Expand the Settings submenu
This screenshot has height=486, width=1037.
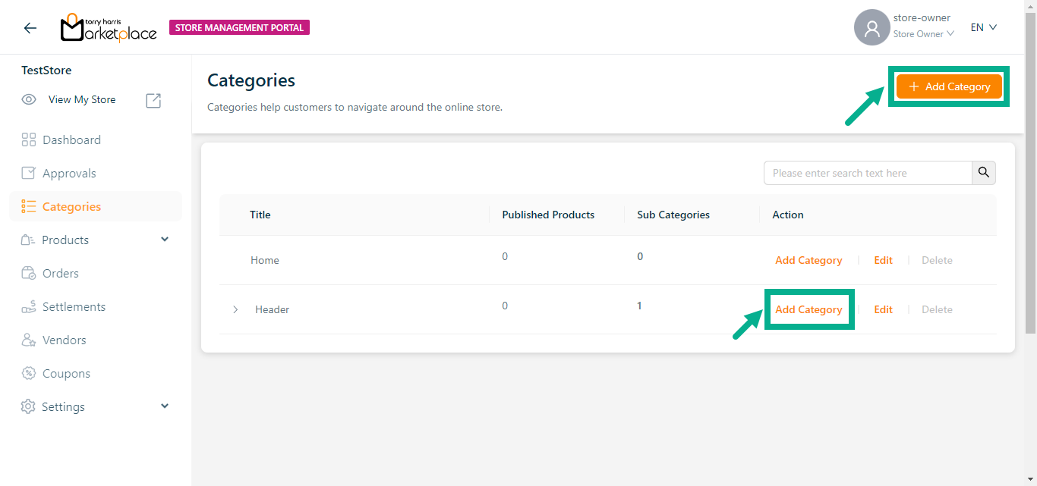pos(165,406)
